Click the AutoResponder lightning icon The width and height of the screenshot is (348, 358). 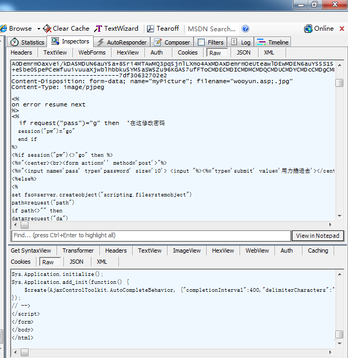[x=100, y=42]
